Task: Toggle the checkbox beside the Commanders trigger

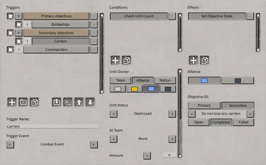Action: coord(10,49)
